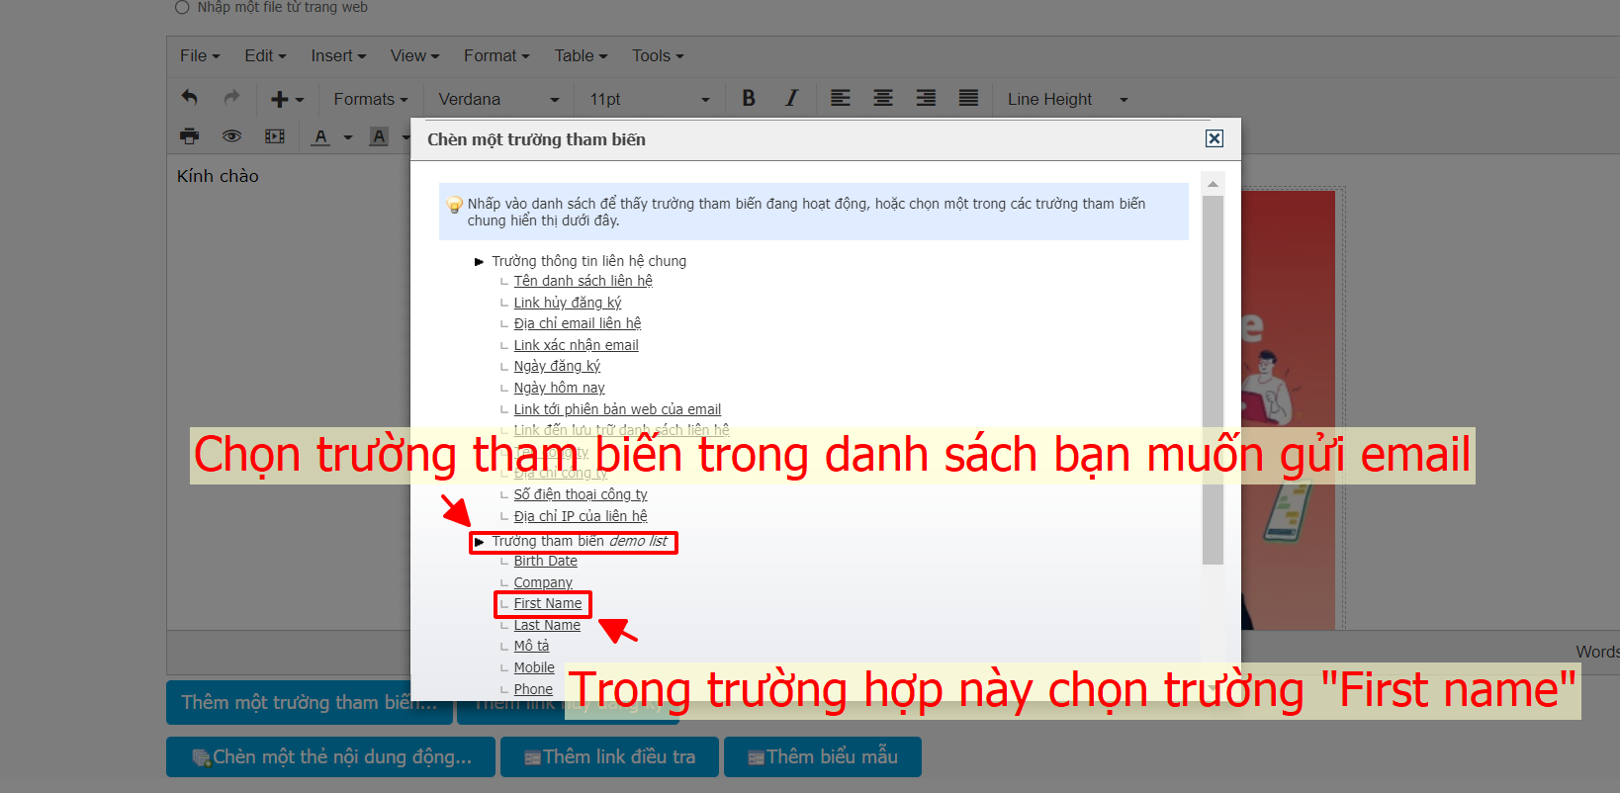This screenshot has height=793, width=1620.
Task: Click the dialog vertical scrollbar thumb
Action: coord(1213,380)
